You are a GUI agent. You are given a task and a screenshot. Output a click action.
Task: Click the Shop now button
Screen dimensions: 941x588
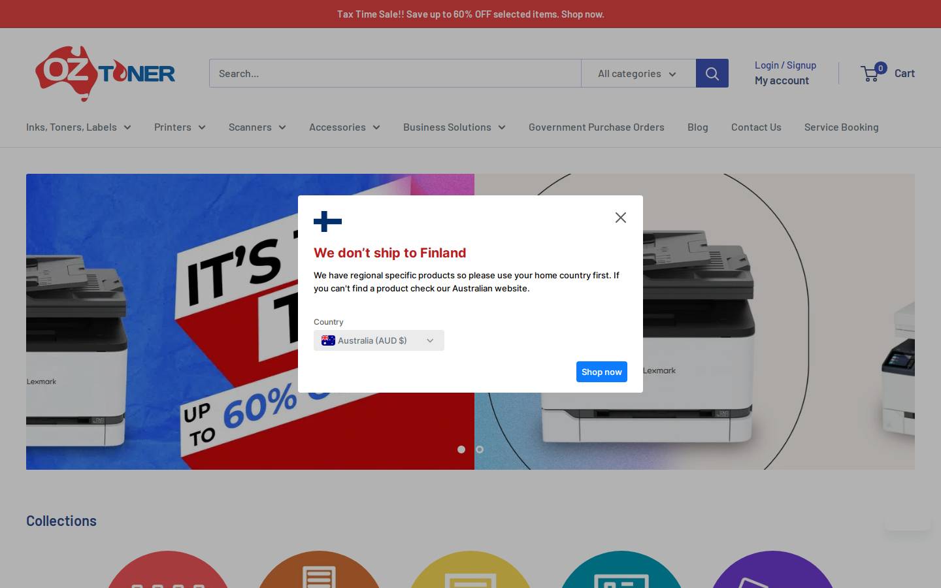pyautogui.click(x=602, y=372)
